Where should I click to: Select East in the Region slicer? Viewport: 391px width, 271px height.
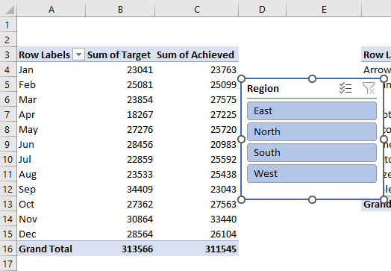[312, 110]
